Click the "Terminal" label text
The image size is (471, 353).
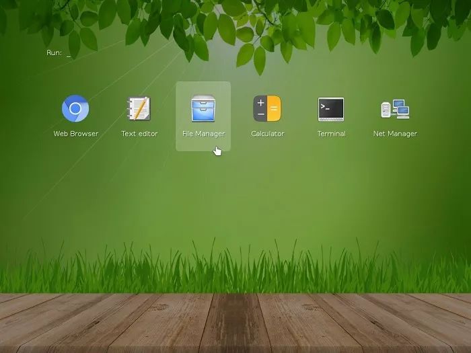coord(331,134)
